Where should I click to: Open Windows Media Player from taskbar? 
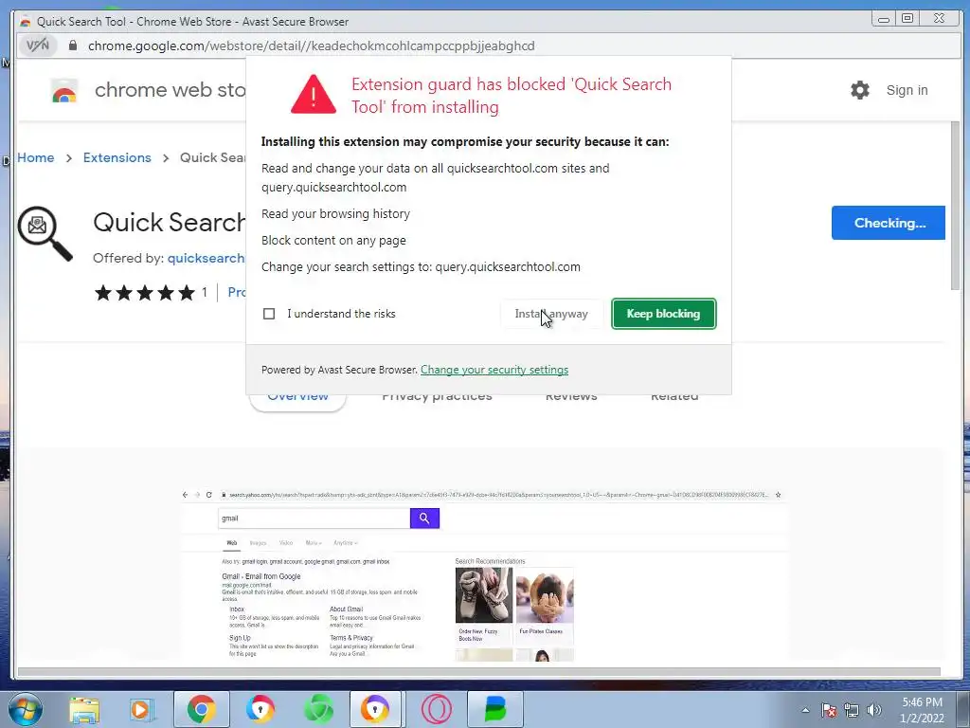point(142,709)
